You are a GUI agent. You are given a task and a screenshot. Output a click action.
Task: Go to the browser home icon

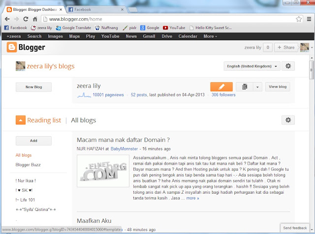pos(35,19)
